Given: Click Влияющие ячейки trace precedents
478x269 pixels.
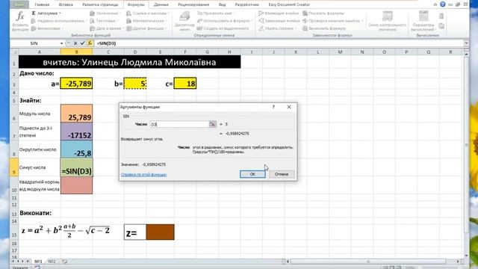Looking at the screenshot, I should point(279,13).
